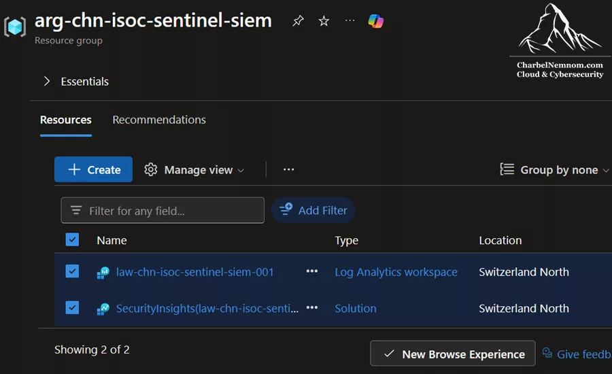Toggle the select-all checkbox in header
Viewport: 612px width, 374px height.
[72, 240]
